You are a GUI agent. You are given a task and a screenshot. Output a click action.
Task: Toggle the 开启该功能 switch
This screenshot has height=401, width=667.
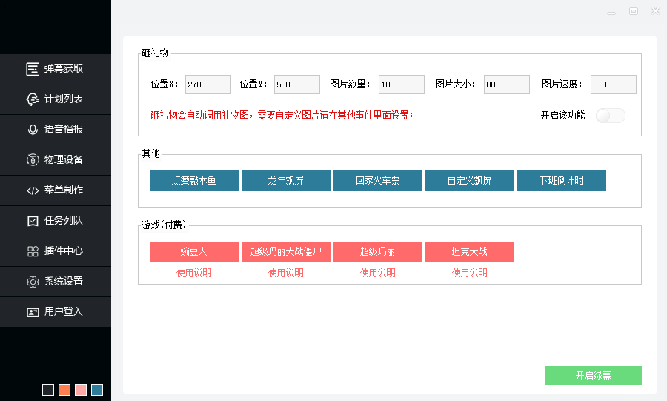coord(610,116)
